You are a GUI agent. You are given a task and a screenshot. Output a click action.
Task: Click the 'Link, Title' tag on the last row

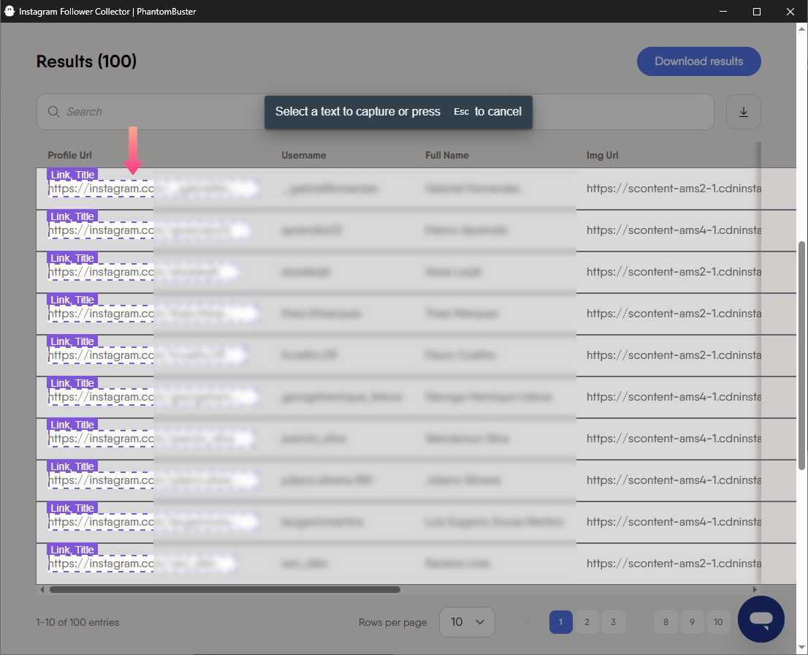72,550
